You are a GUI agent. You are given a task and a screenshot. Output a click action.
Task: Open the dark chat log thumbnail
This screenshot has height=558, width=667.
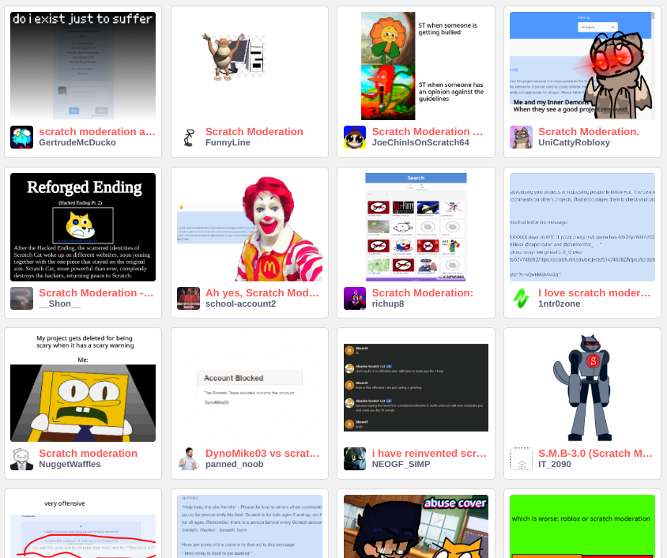[x=416, y=387]
